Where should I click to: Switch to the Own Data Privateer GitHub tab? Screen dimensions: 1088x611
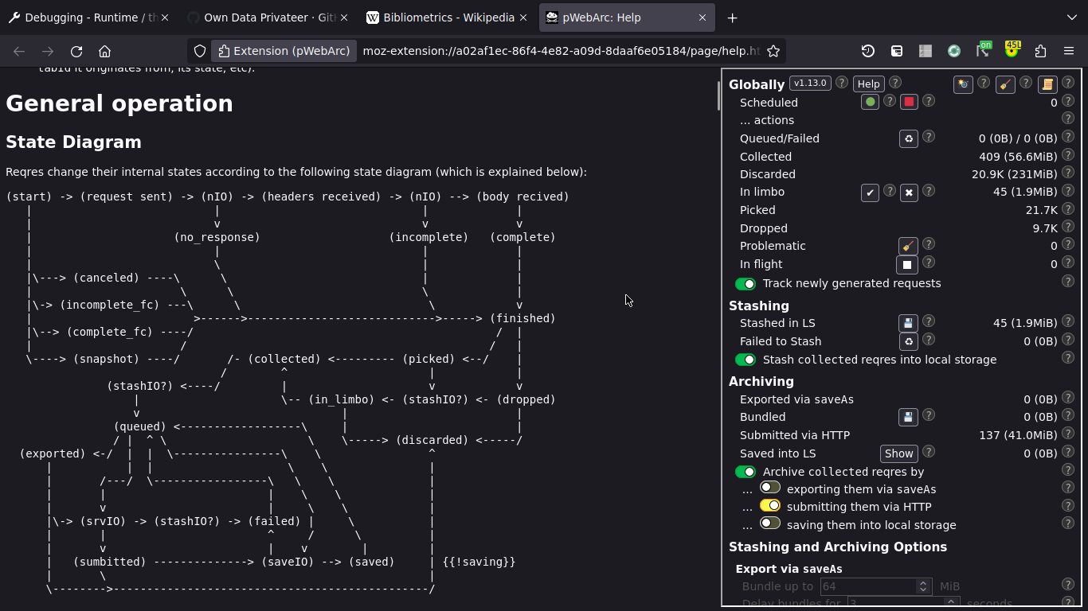coord(261,18)
